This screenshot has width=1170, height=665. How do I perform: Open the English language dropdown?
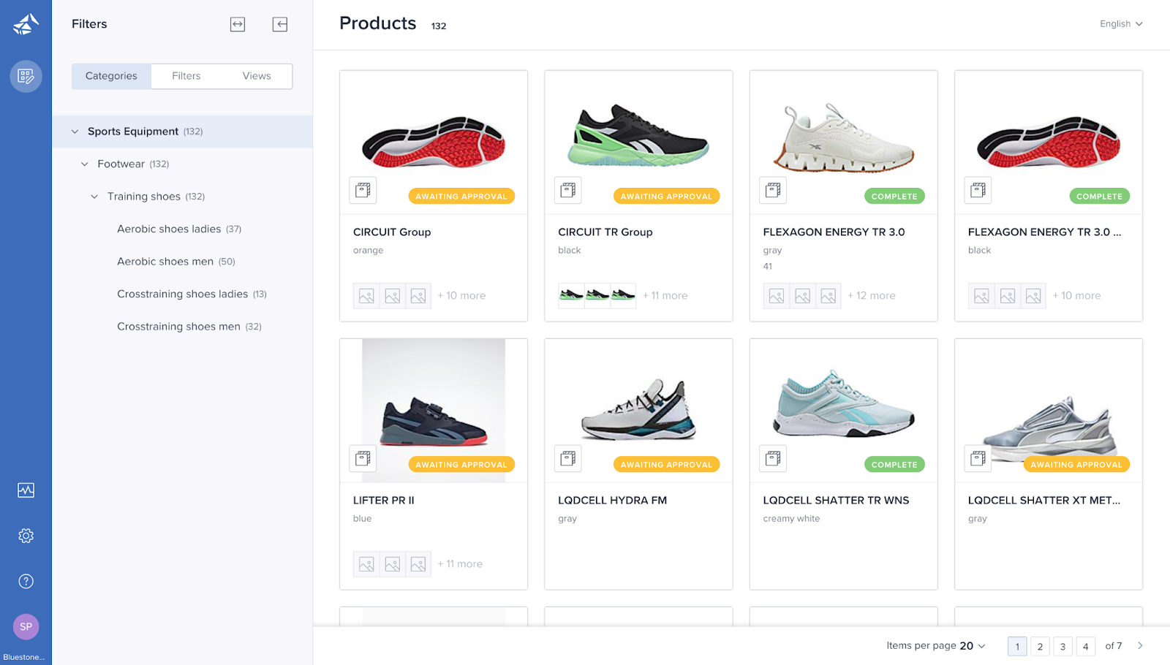pyautogui.click(x=1121, y=24)
